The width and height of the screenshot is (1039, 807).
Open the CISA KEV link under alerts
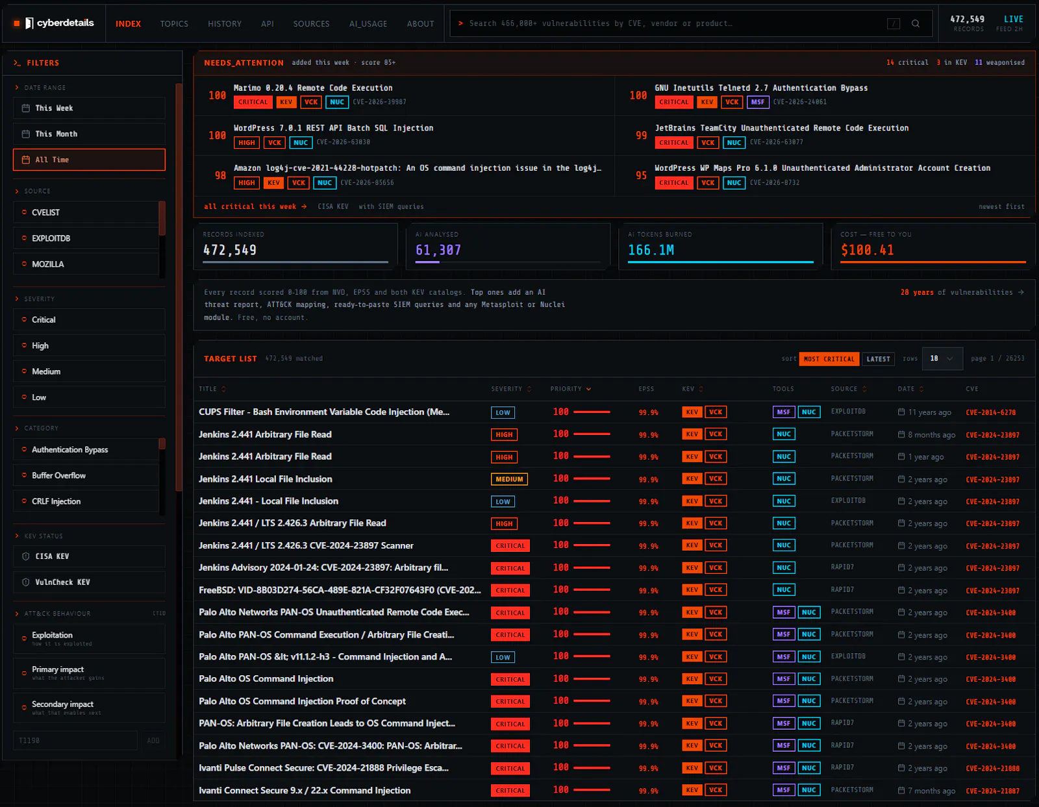click(x=333, y=206)
